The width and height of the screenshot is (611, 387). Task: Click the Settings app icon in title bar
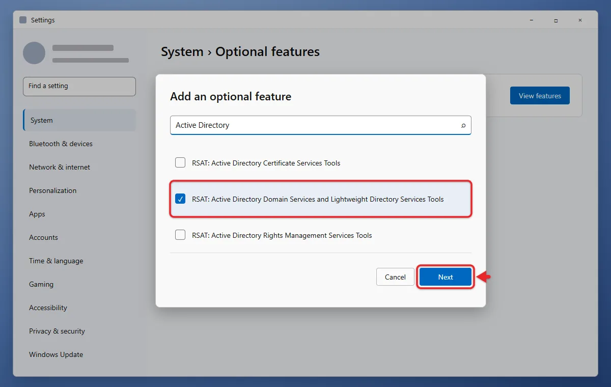23,20
